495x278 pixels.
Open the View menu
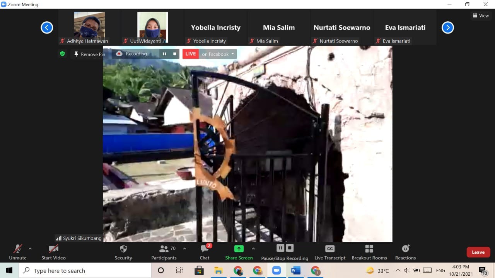click(x=481, y=15)
